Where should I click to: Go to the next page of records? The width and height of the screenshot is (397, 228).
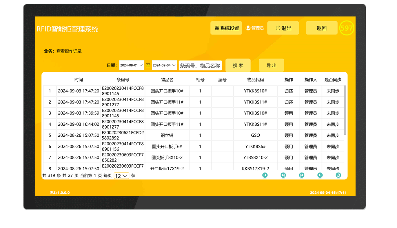(302, 175)
